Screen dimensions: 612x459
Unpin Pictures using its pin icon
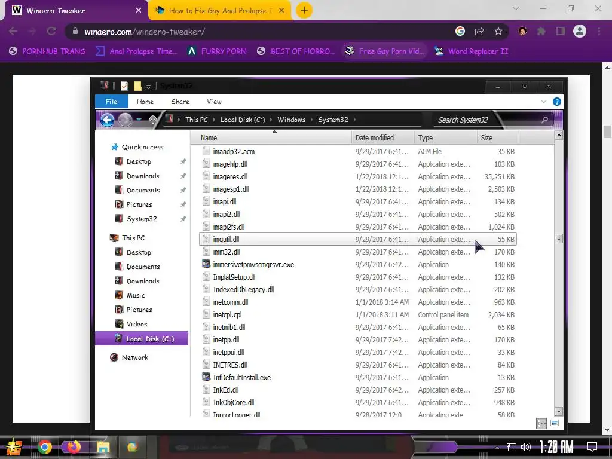coord(183,204)
